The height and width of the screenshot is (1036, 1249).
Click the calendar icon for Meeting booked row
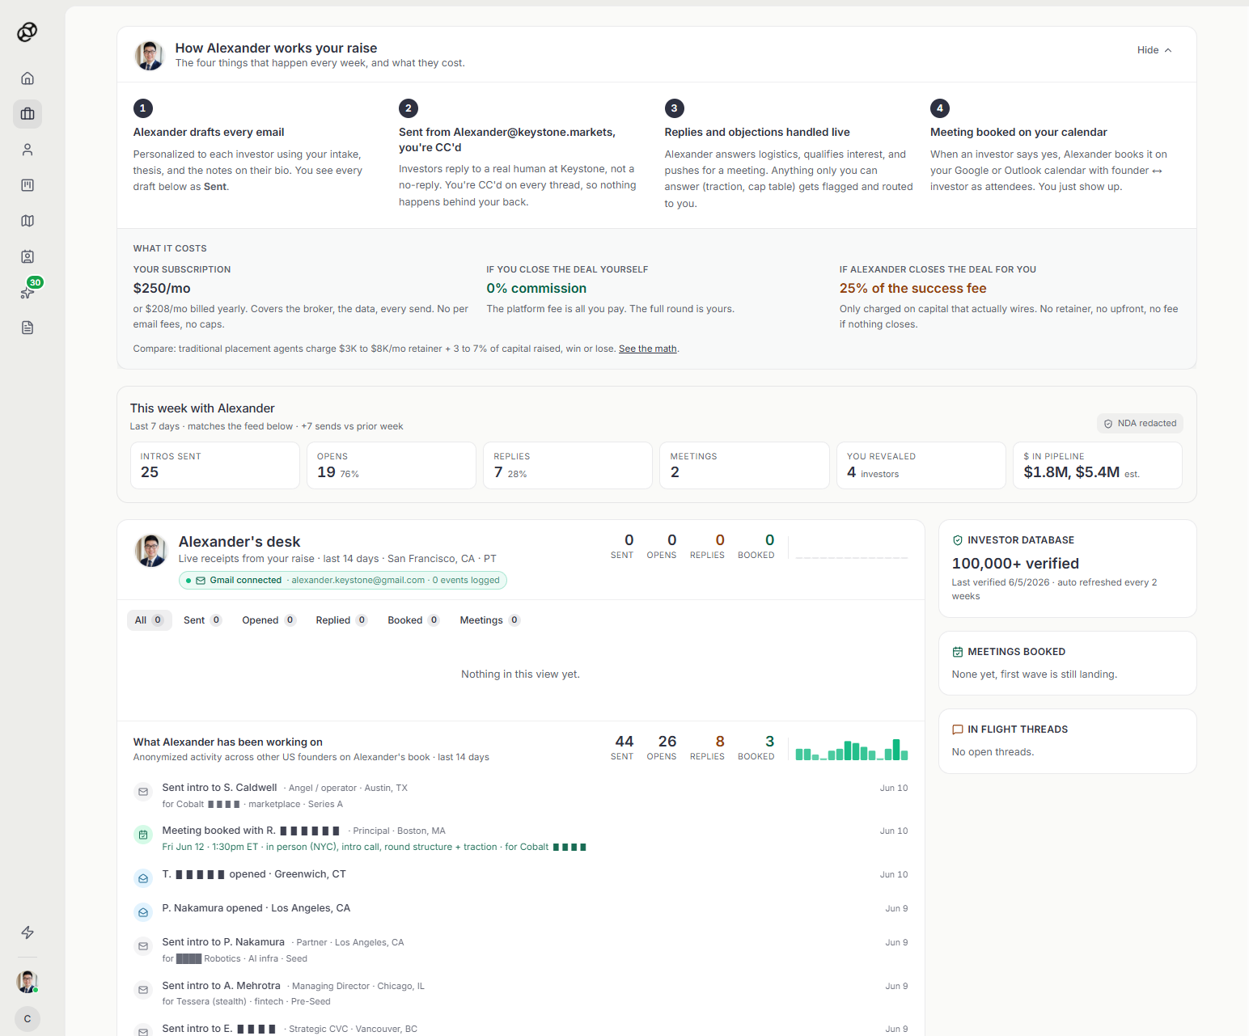click(x=143, y=835)
